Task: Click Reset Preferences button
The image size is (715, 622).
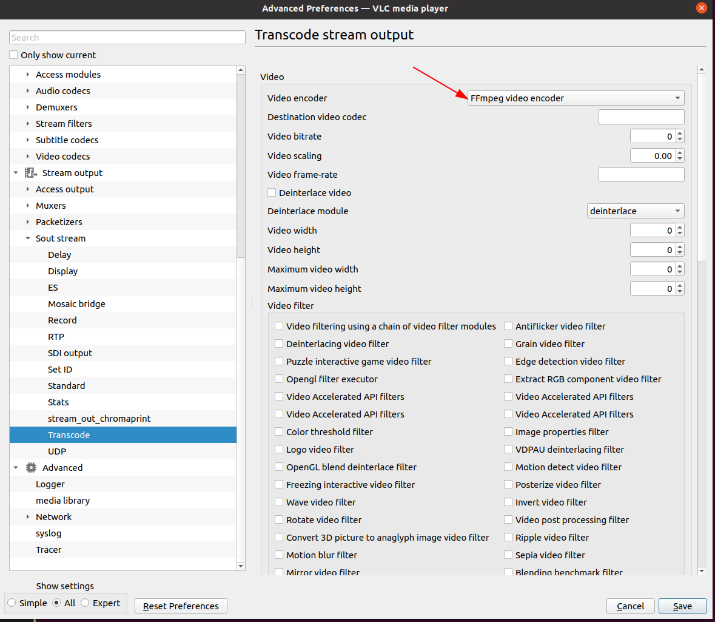Action: click(181, 606)
